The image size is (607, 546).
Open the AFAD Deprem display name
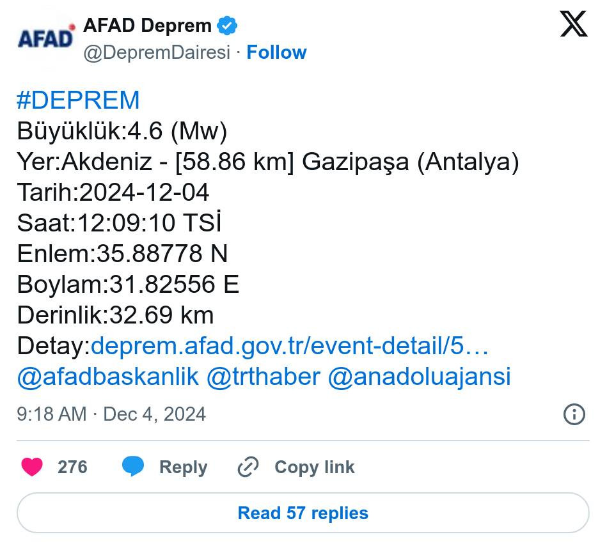pyautogui.click(x=147, y=26)
